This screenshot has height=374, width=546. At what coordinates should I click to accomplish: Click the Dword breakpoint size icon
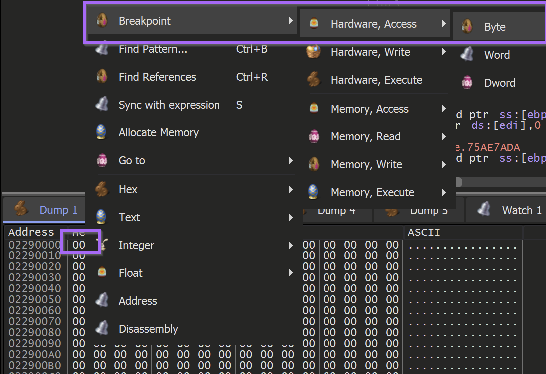[467, 83]
